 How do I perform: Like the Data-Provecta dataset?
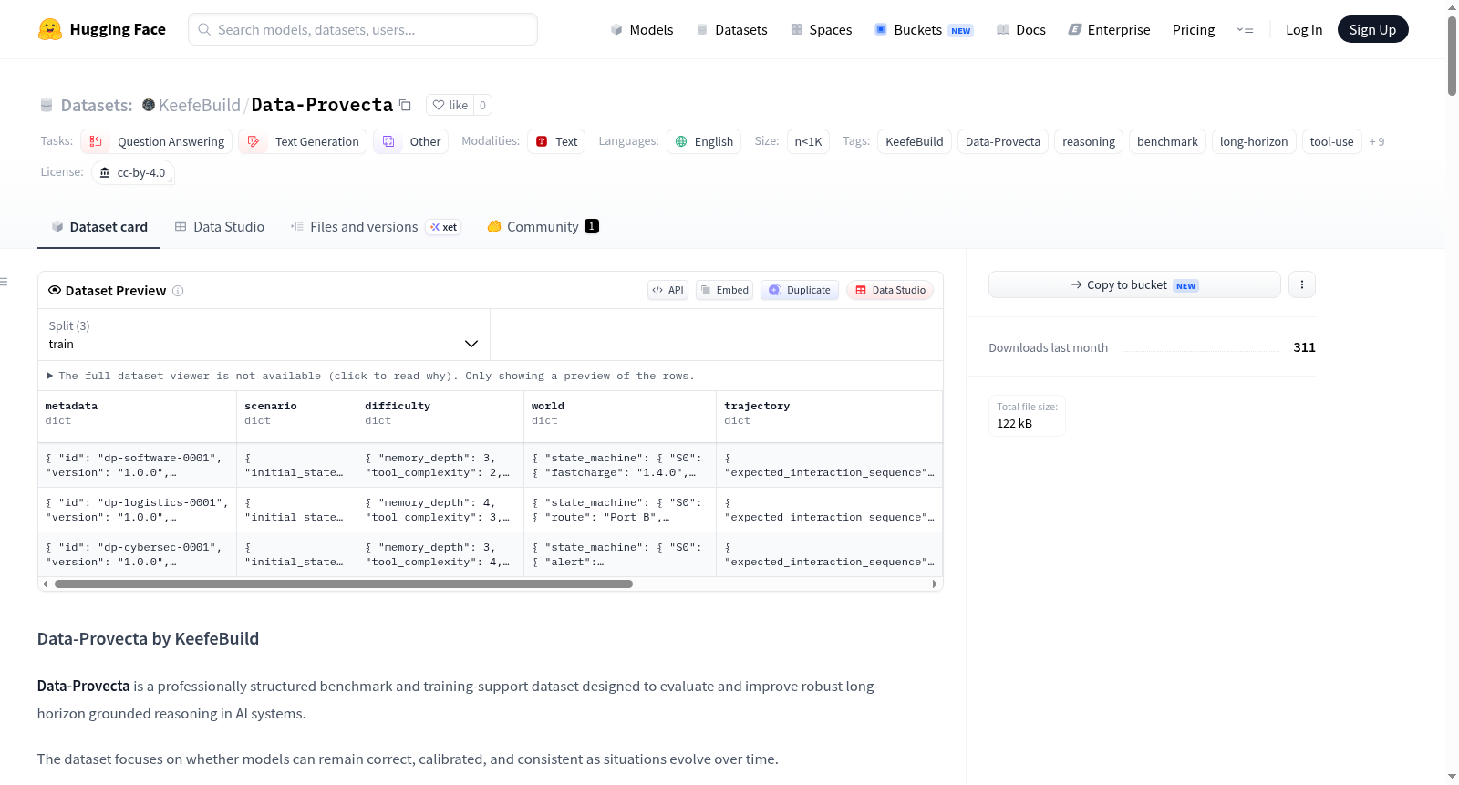coord(450,105)
